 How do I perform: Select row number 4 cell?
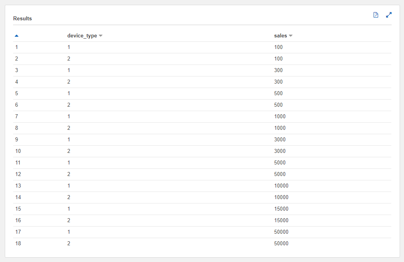click(17, 82)
